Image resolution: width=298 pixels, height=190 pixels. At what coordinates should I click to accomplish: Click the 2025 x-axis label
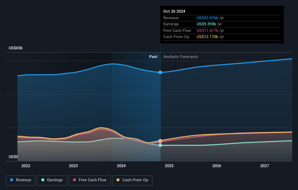pos(169,166)
